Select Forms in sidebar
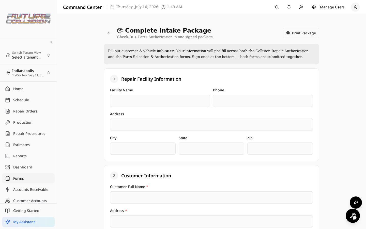 (28, 178)
